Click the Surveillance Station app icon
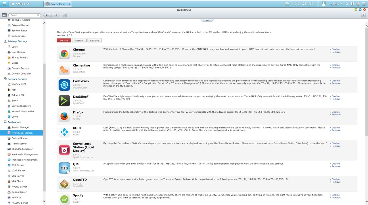This screenshot has height=205, width=368. coord(64,150)
